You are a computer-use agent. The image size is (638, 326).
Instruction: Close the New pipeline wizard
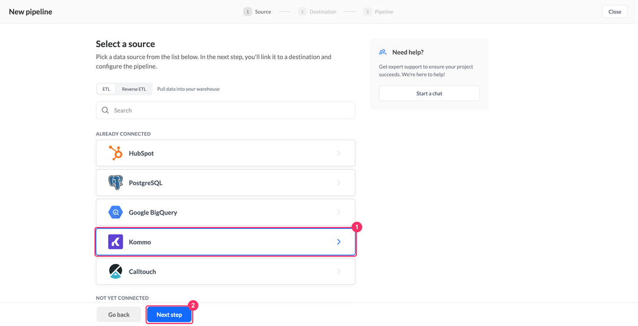615,12
